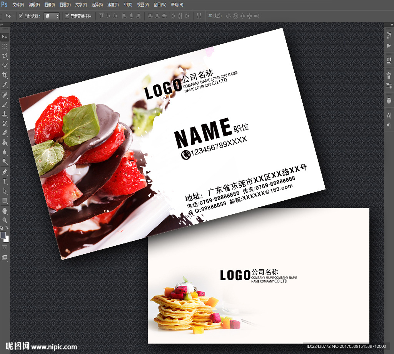Open the 组 auto-select dropdown
The height and width of the screenshot is (354, 394).
52,16
